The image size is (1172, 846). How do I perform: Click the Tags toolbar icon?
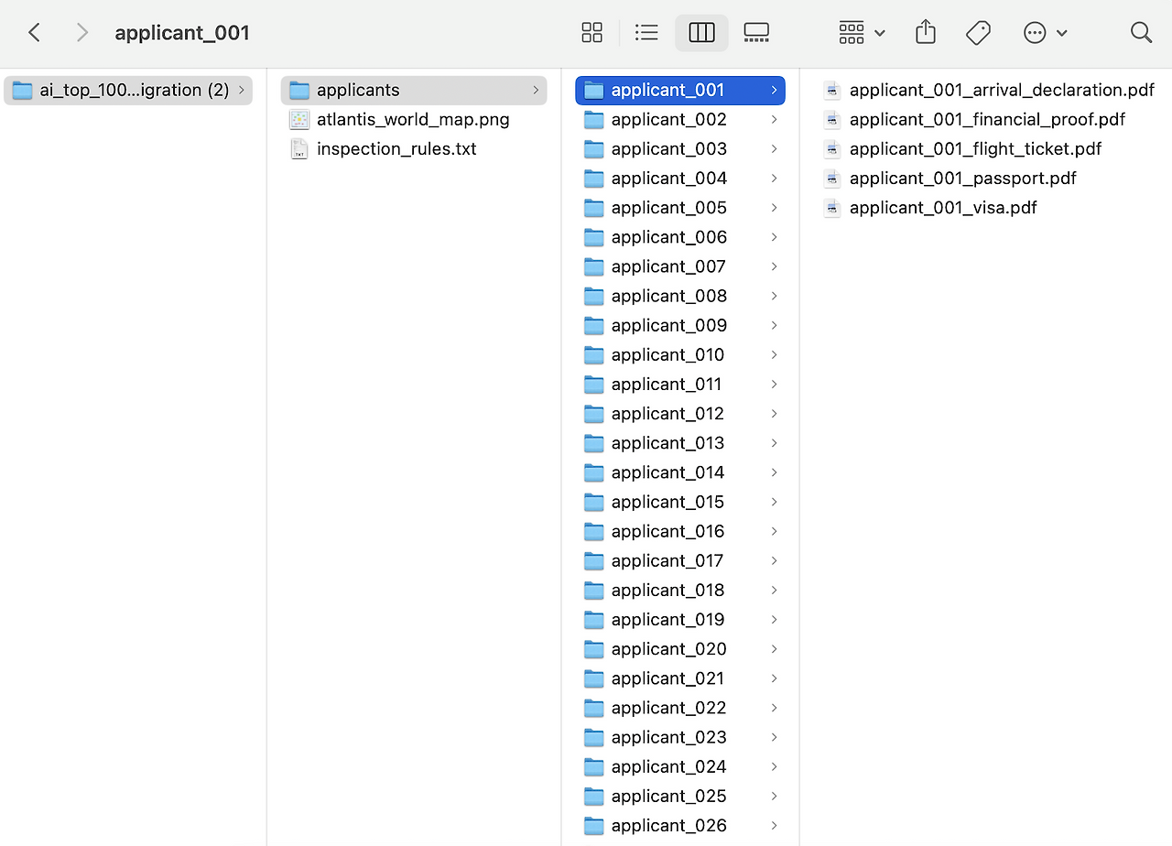click(x=978, y=33)
